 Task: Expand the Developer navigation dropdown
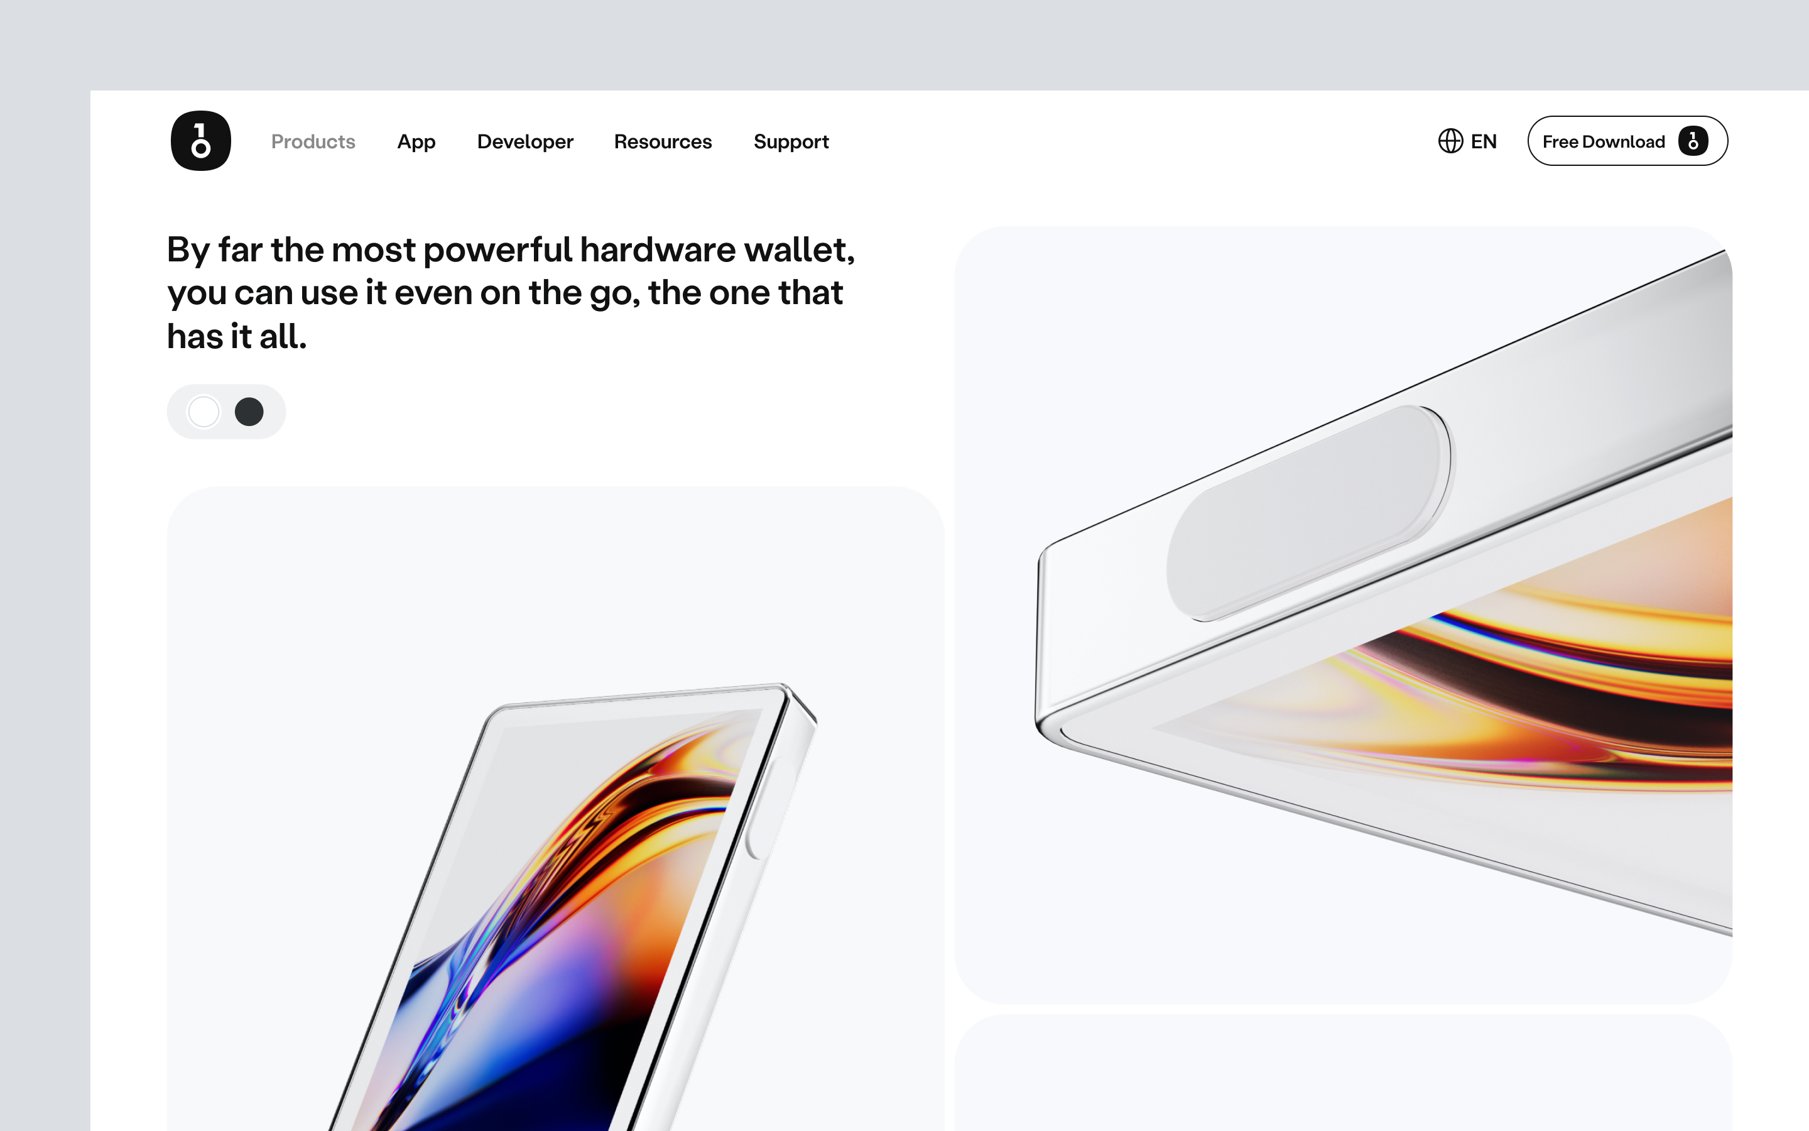point(524,141)
